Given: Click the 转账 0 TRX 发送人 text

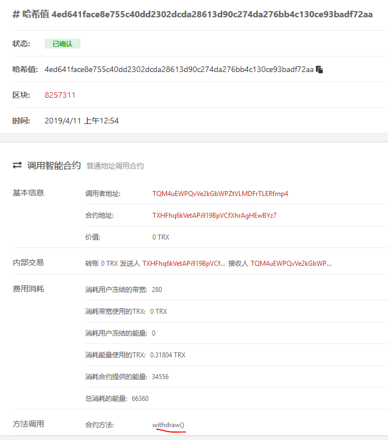Looking at the screenshot, I should pos(113,264).
